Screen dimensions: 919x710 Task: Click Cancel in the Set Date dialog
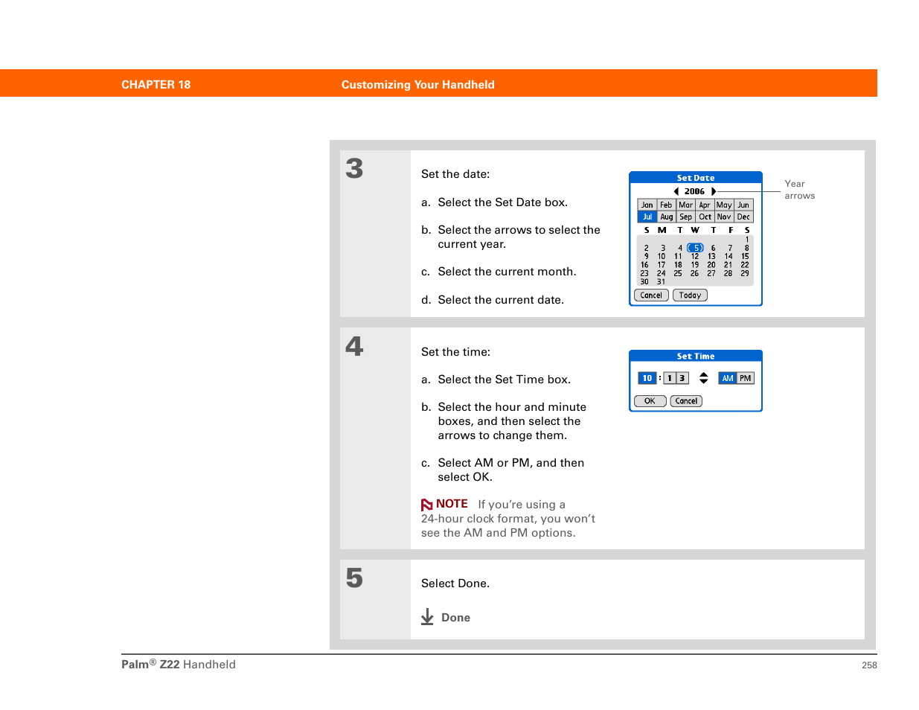[x=651, y=295]
